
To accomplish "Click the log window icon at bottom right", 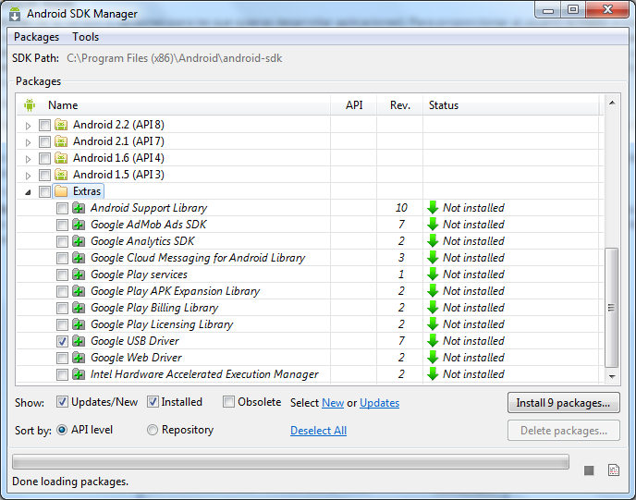I will (613, 470).
